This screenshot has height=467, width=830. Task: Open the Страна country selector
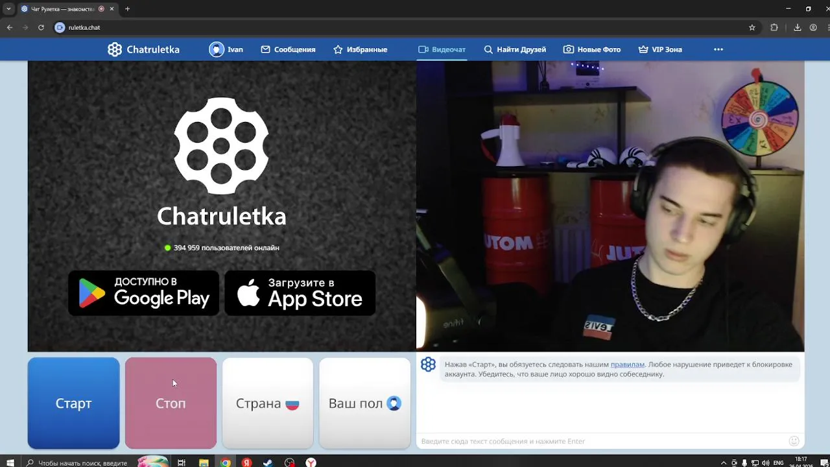[x=268, y=403]
